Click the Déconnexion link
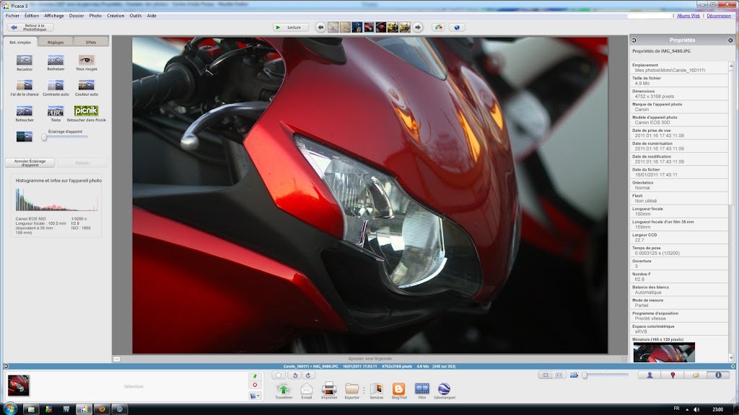739x415 pixels. (719, 16)
